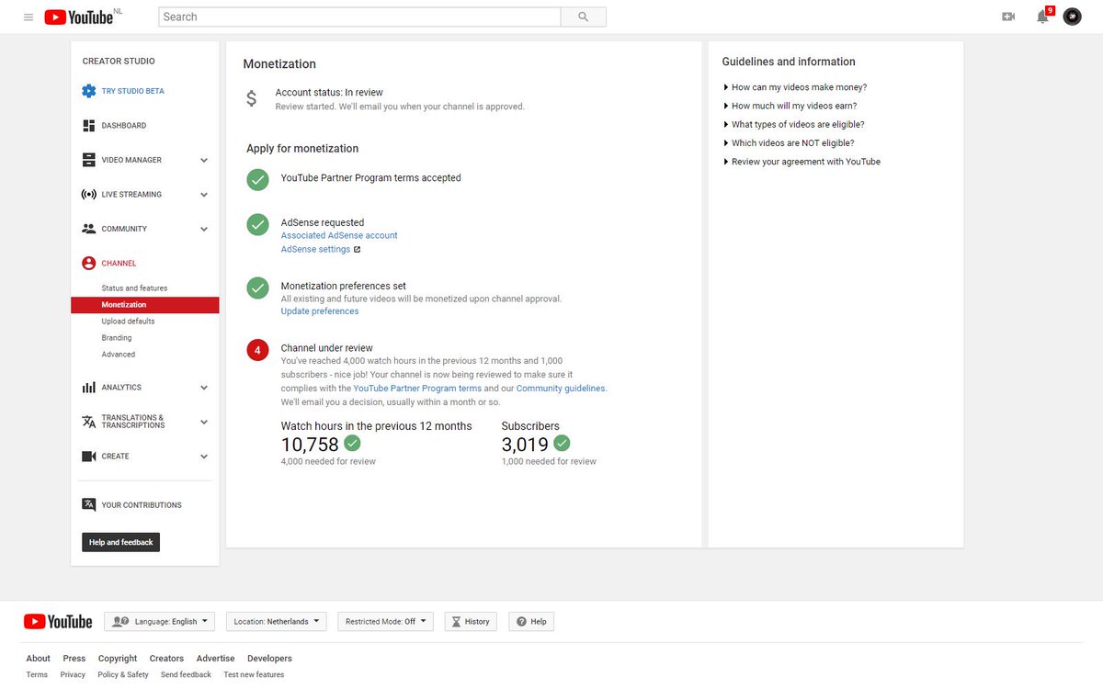The image size is (1103, 700).
Task: Click the Translations & Transcriptions icon
Action: [x=88, y=422]
